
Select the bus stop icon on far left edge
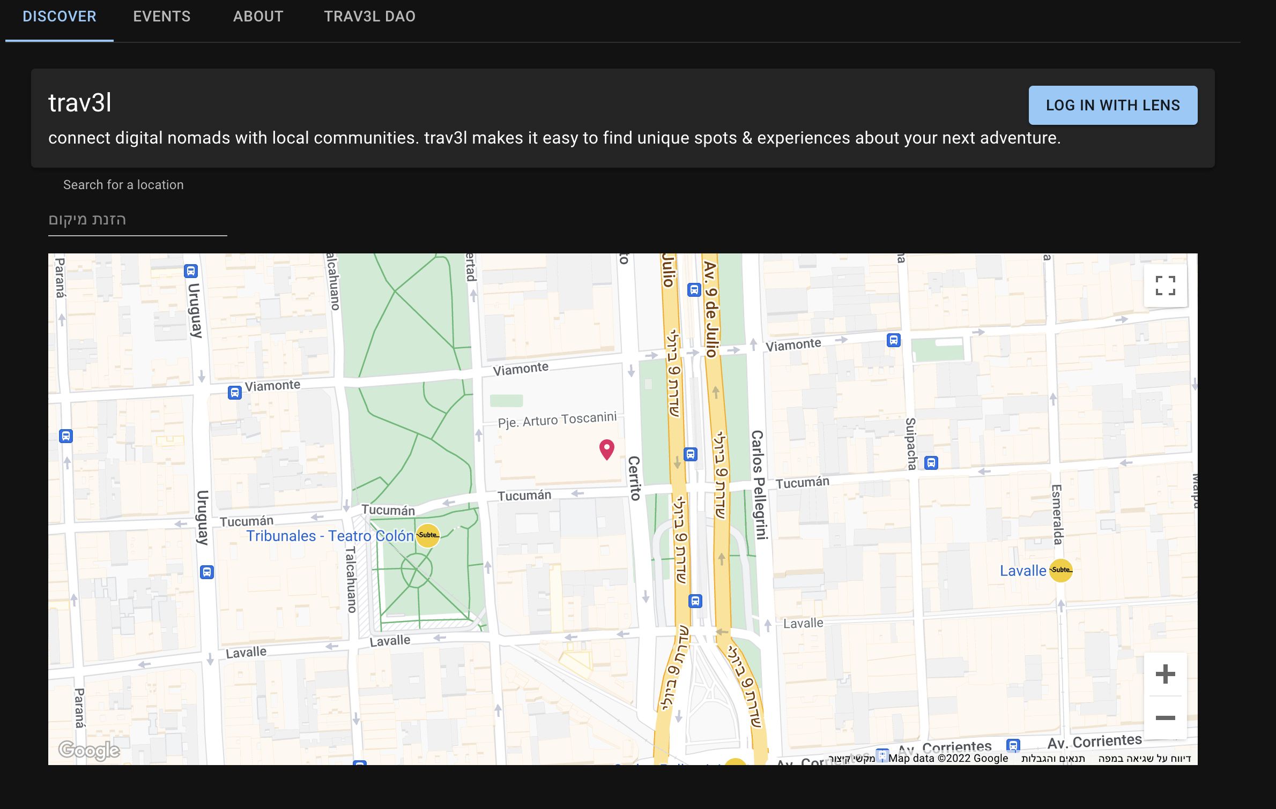coord(65,436)
